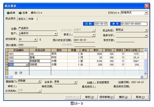Click the table's scroll down arrow

pos(145,73)
